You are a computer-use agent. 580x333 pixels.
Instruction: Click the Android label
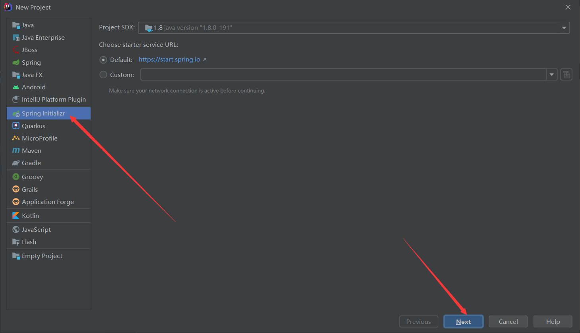coord(34,87)
